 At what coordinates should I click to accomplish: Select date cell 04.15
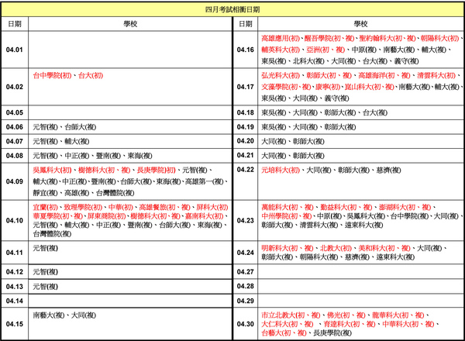pos(15,324)
